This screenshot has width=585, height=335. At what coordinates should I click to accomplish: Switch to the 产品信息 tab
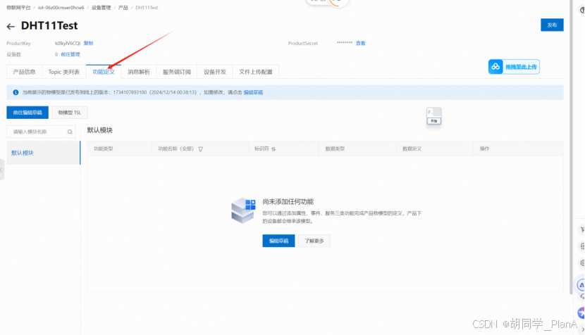pyautogui.click(x=24, y=72)
